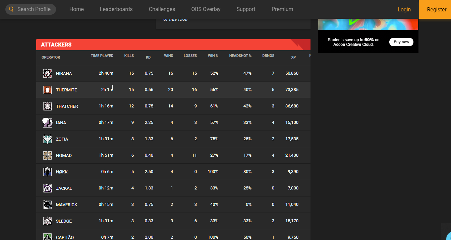Open the Challenges page
The width and height of the screenshot is (451, 240).
[x=162, y=9]
